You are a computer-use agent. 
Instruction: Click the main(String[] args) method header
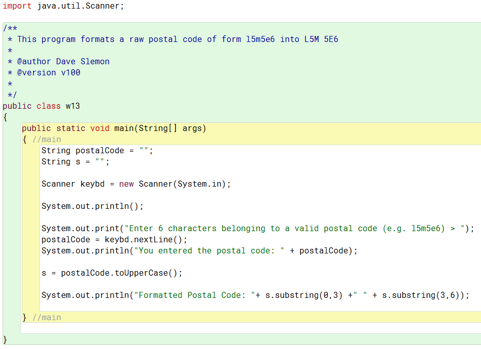point(160,128)
